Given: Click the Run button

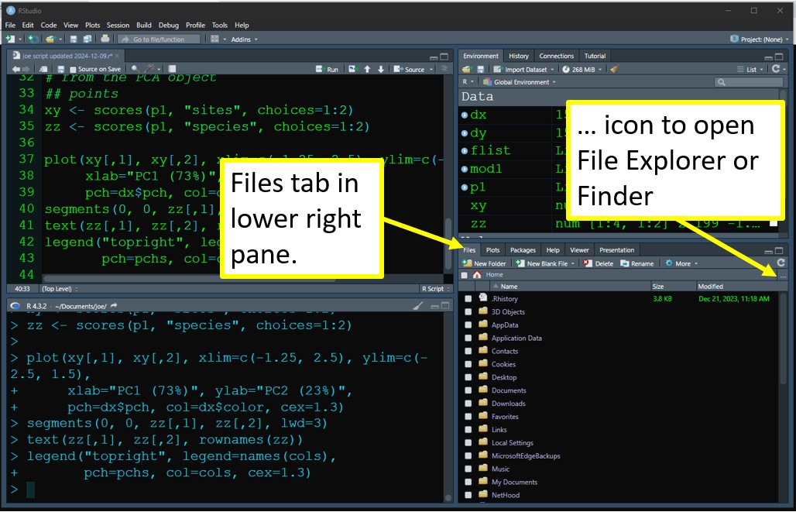Looking at the screenshot, I should [x=327, y=69].
